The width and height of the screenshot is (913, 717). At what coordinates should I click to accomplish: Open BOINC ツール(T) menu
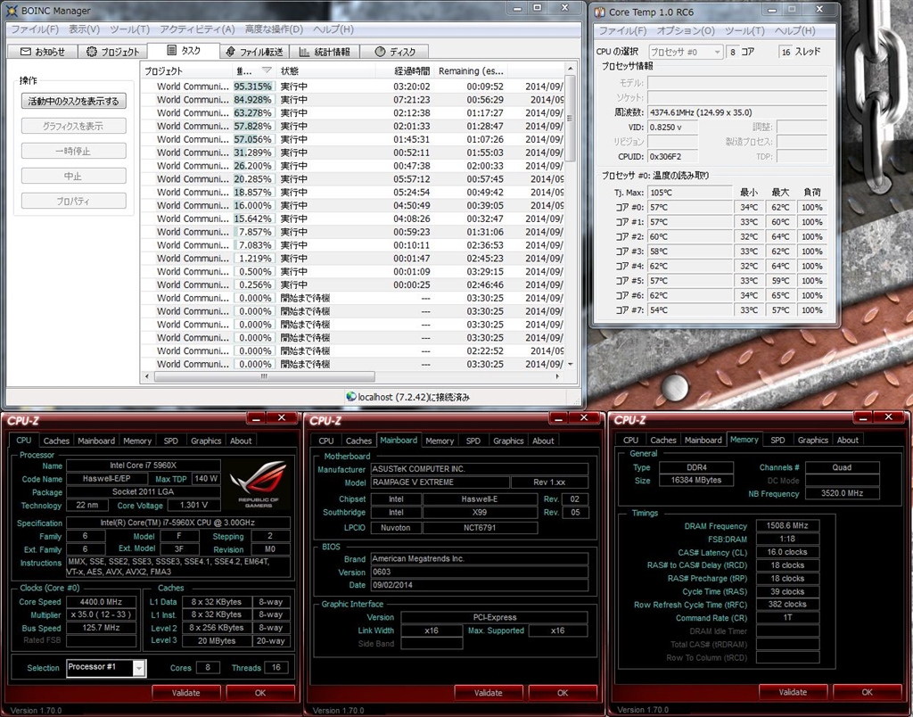coord(130,29)
